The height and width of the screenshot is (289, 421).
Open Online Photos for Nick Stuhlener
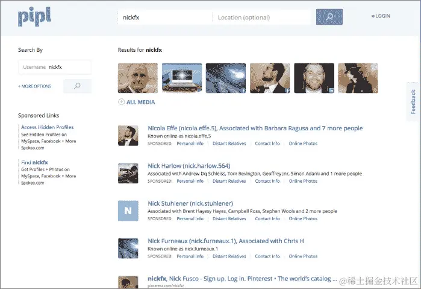pyautogui.click(x=303, y=219)
